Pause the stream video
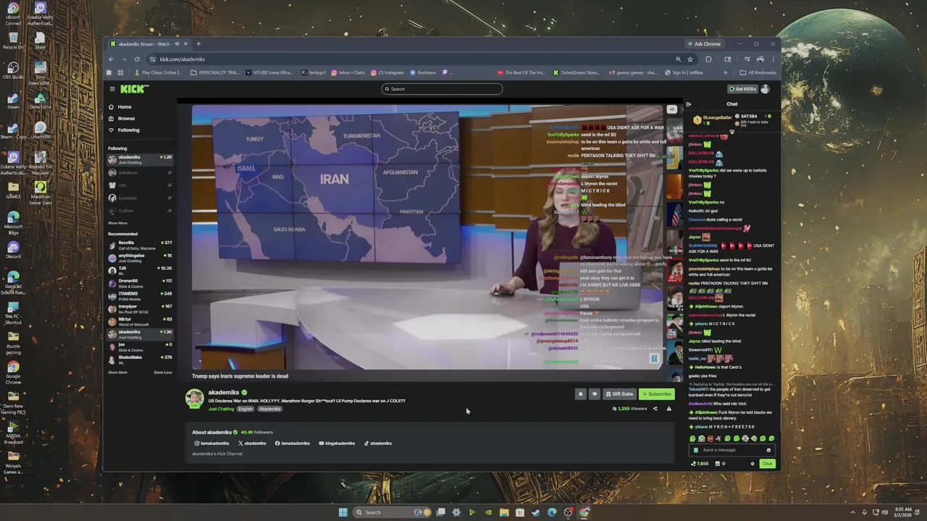This screenshot has width=927, height=521. pos(654,358)
